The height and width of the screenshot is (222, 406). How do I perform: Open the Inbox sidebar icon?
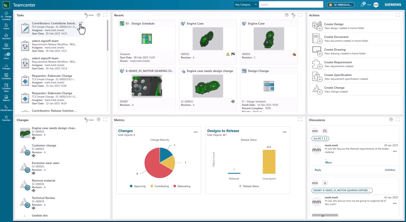(x=6, y=56)
